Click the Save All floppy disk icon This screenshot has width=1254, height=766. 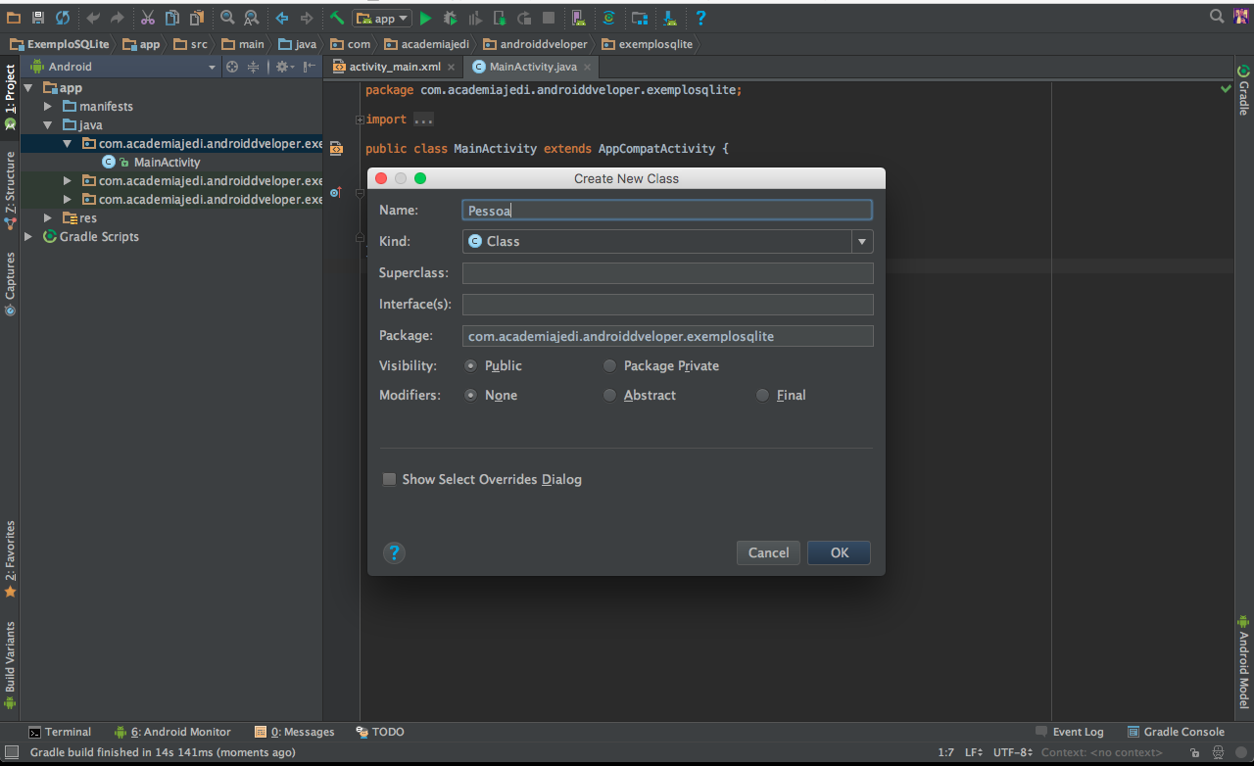click(x=38, y=18)
